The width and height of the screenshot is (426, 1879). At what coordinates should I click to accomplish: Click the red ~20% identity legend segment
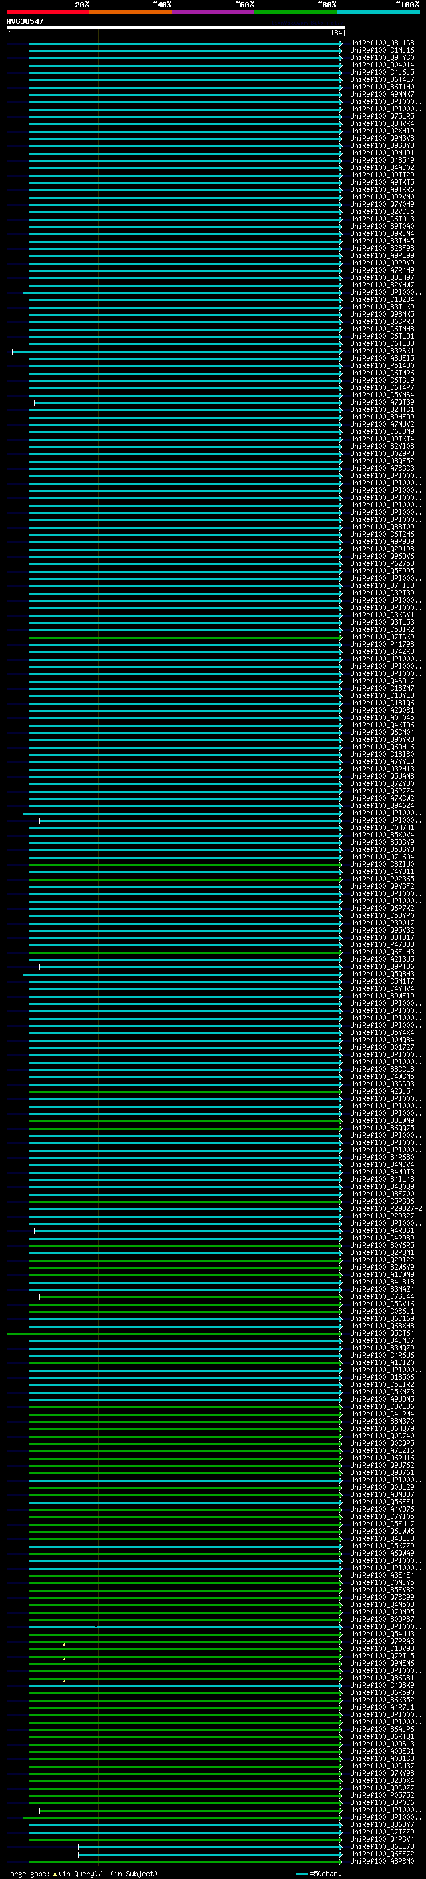47,12
